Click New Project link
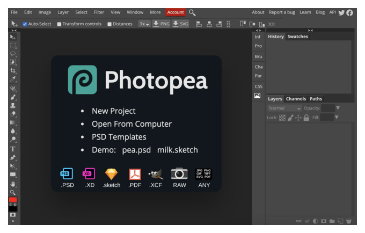365x233 pixels. point(114,111)
